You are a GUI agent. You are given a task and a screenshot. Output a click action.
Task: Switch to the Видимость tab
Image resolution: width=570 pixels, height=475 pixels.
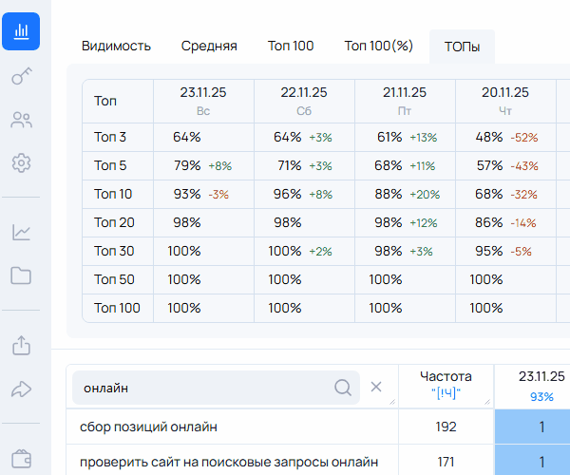tap(116, 46)
